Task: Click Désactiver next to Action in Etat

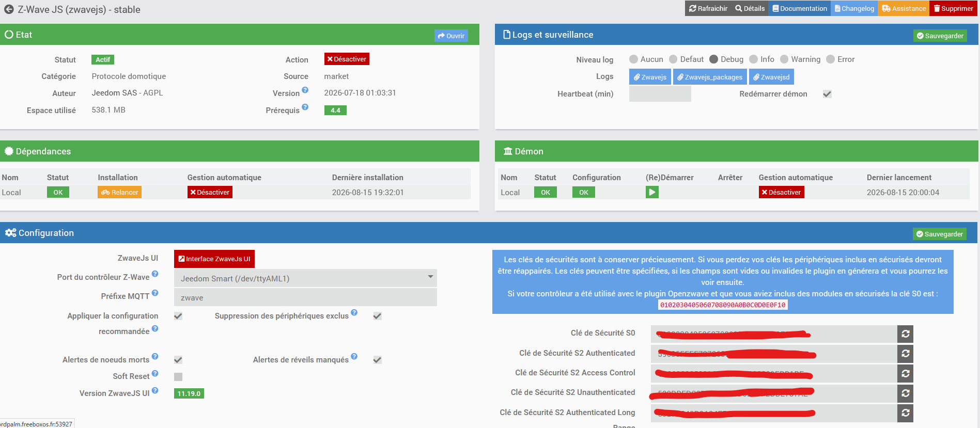Action: point(347,59)
